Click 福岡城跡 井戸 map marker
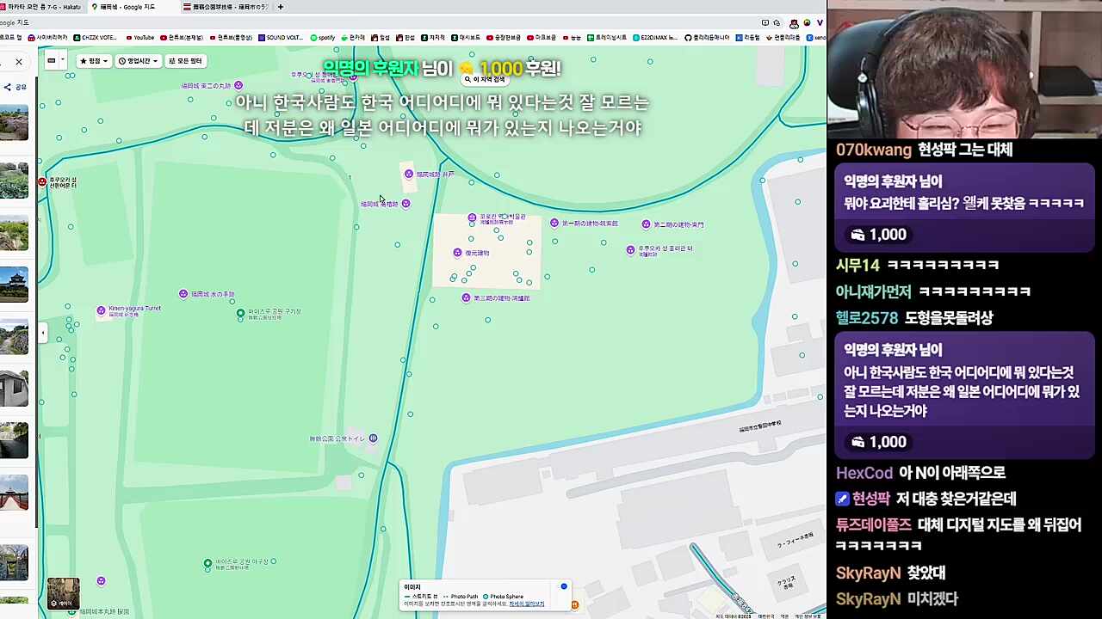Viewport: 1102px width, 619px height. pyautogui.click(x=409, y=174)
